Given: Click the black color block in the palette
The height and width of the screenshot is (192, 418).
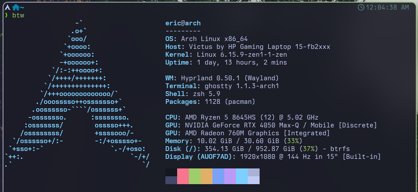Looking at the screenshot, I should point(171,172).
